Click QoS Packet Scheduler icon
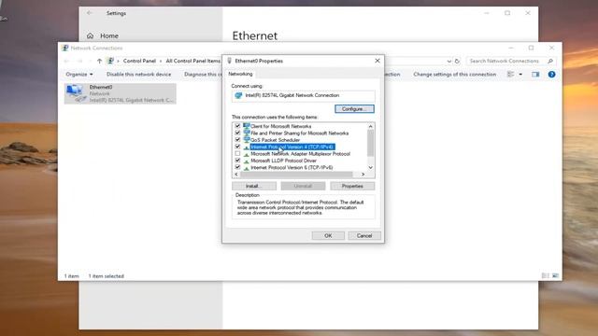Image resolution: width=598 pixels, height=336 pixels. [247, 140]
